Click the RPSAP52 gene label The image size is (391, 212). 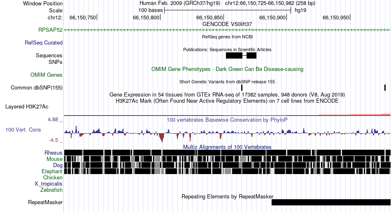pos(50,30)
